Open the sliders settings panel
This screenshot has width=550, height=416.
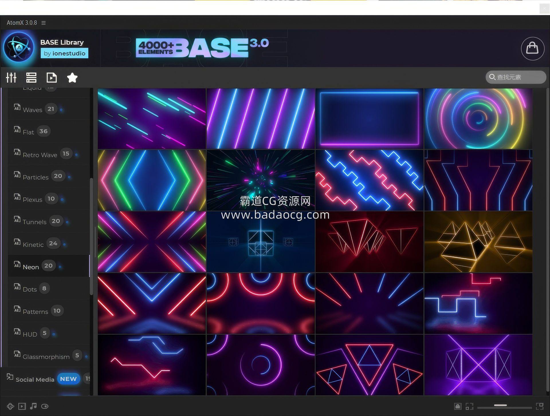point(11,78)
